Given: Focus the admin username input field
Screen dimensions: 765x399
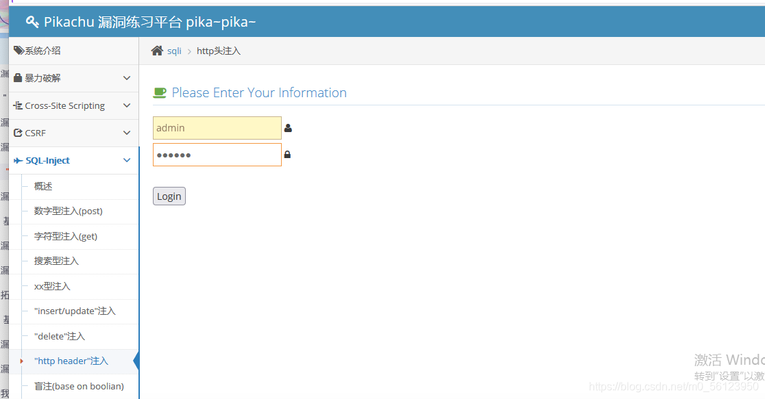Looking at the screenshot, I should click(x=217, y=128).
